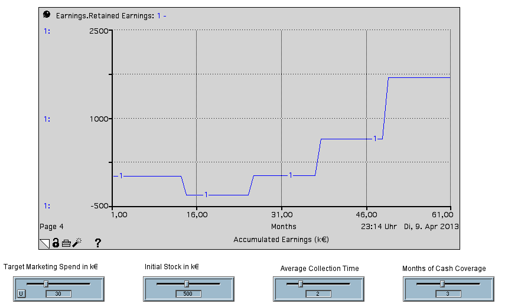Click the 31,00 x-axis value

tap(282, 215)
